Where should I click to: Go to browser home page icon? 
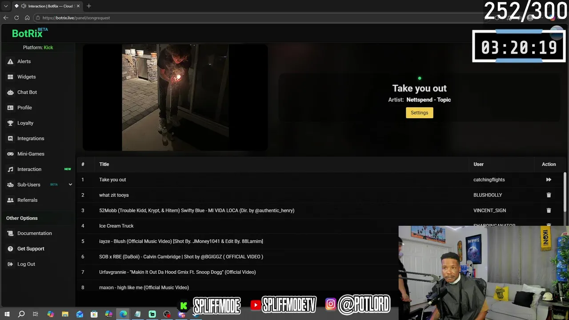click(27, 18)
